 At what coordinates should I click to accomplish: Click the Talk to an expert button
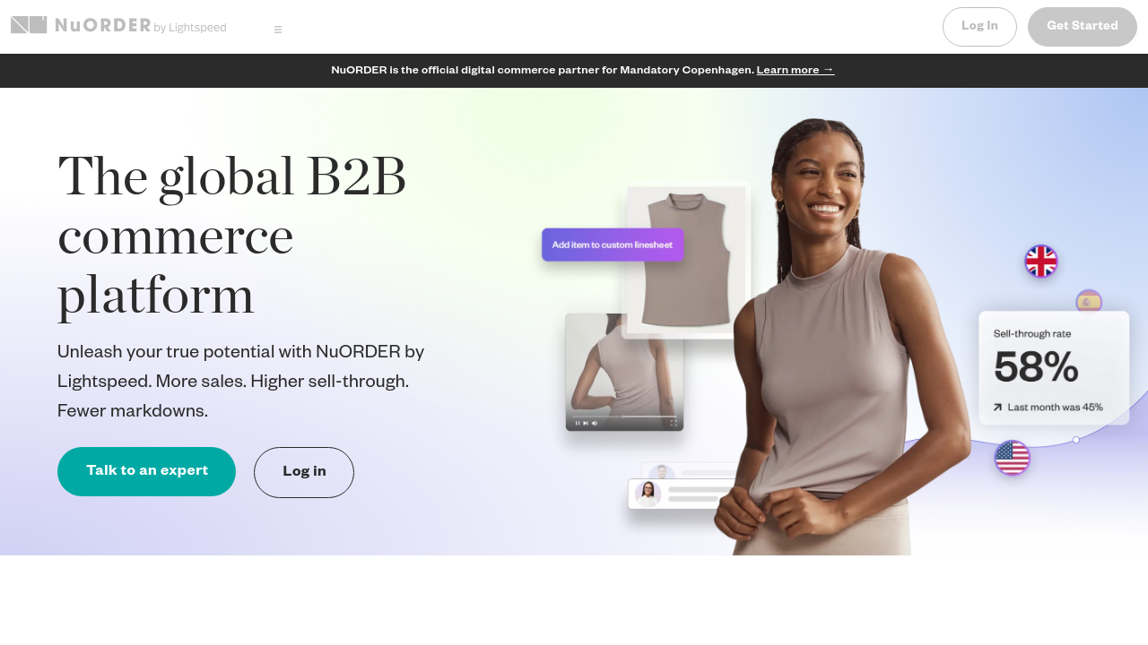point(146,471)
